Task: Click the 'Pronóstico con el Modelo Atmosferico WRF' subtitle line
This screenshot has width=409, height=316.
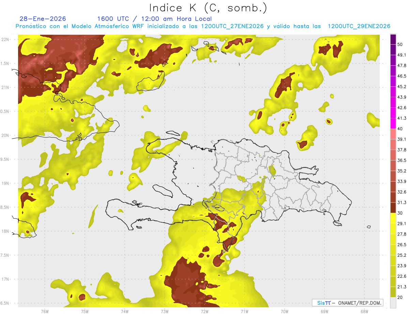Action: [203, 26]
